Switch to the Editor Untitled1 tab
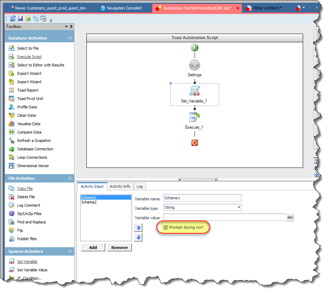The height and width of the screenshot is (293, 329). (264, 8)
